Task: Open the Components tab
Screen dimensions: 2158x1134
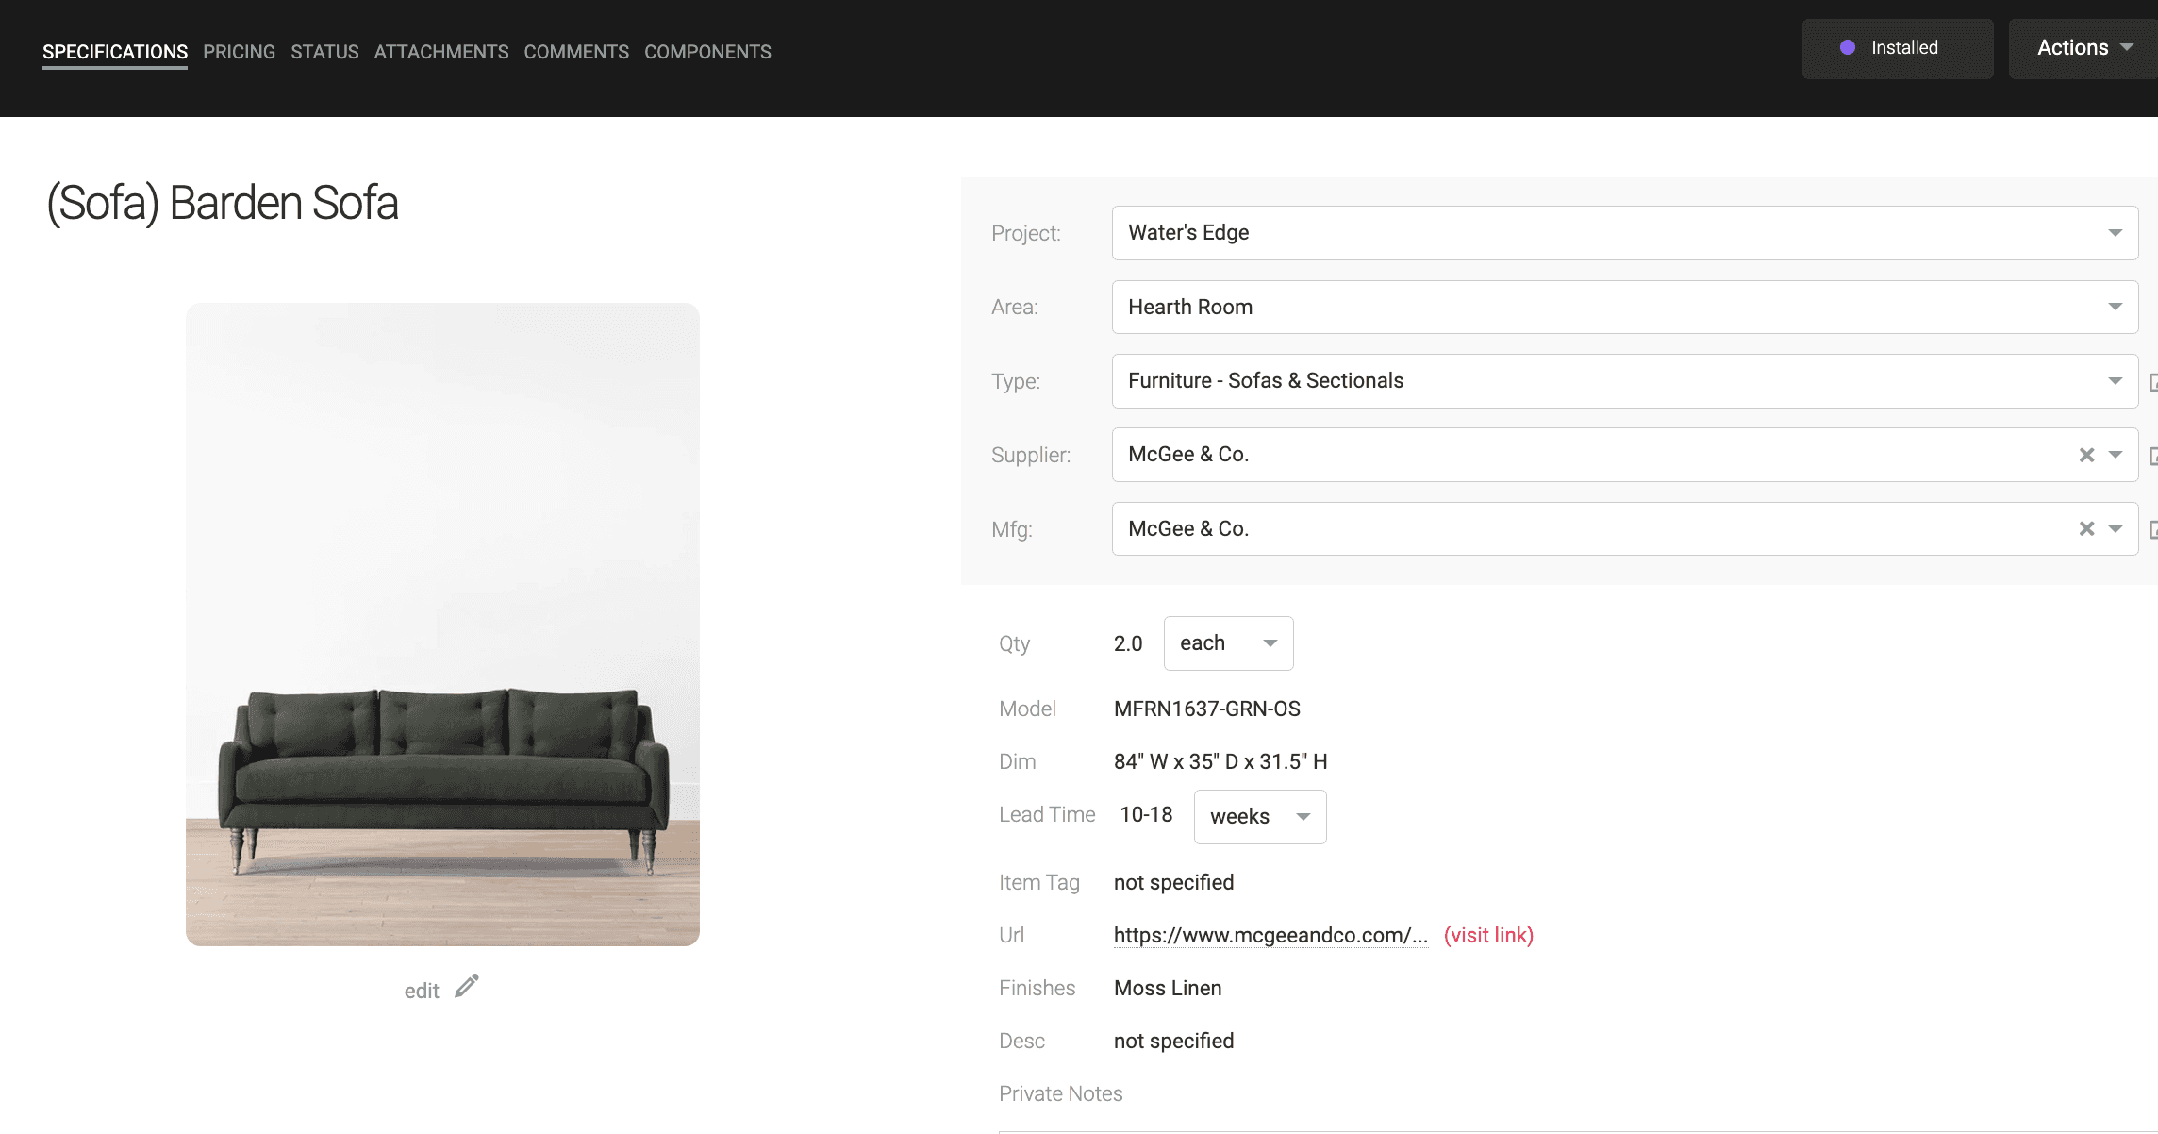Action: tap(707, 52)
